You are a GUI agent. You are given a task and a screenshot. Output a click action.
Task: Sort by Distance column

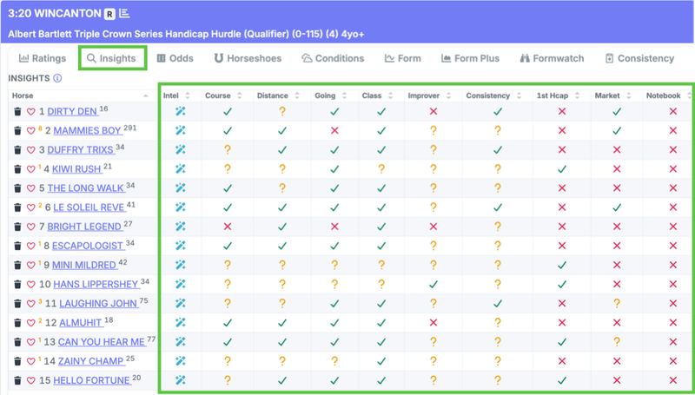click(278, 95)
